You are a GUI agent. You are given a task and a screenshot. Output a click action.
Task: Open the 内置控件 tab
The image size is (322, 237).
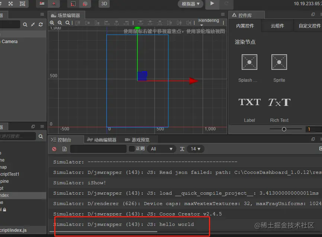tap(245, 26)
